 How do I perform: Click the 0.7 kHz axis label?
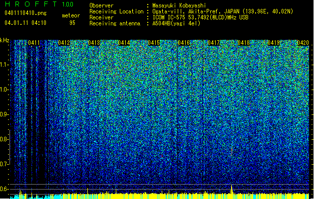4,164
